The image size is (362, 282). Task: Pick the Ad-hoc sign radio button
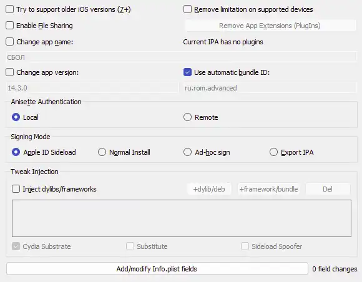tap(187, 152)
